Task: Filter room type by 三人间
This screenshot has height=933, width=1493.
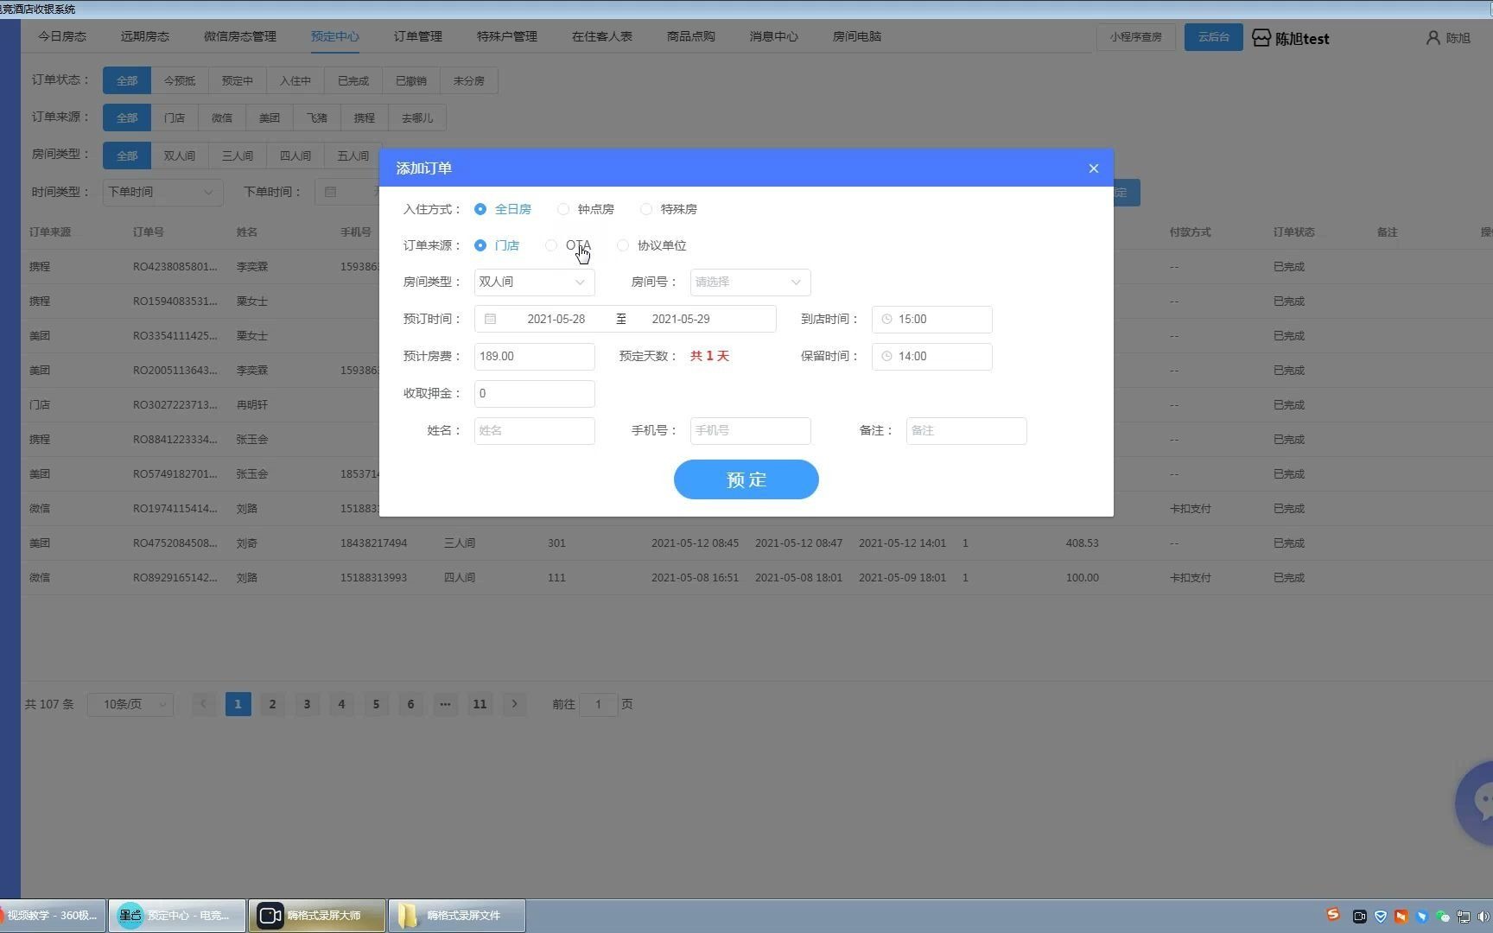Action: click(x=238, y=155)
